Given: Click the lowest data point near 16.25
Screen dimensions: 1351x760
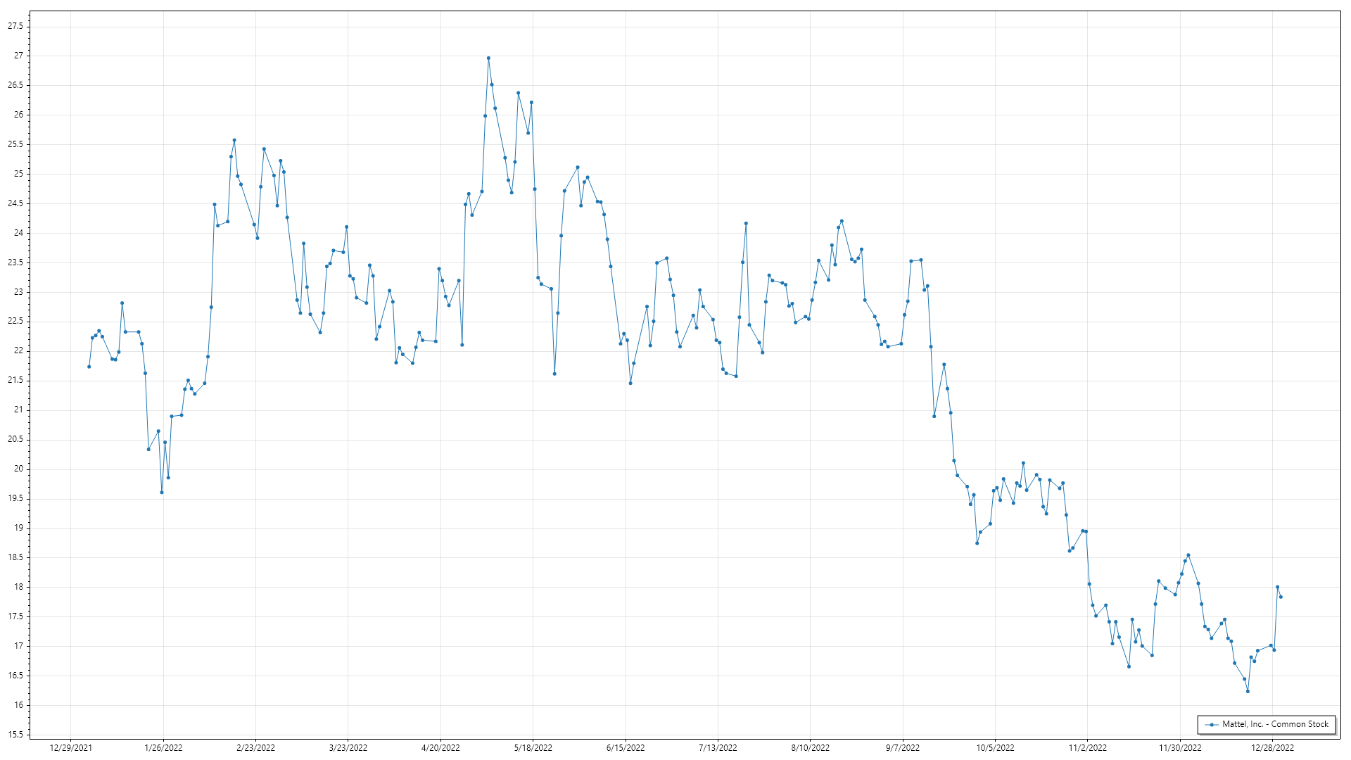Looking at the screenshot, I should pyautogui.click(x=1248, y=692).
